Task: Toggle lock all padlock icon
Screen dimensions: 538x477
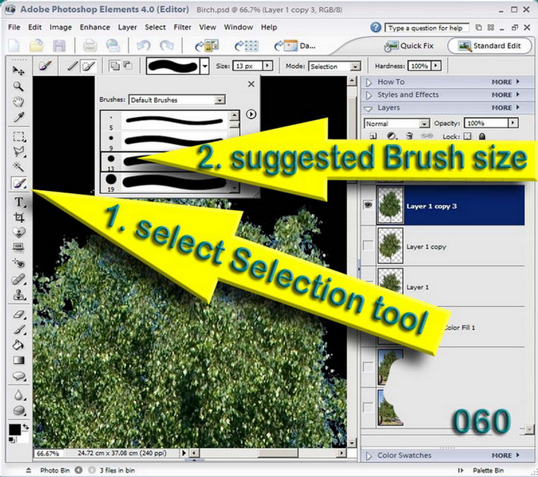Action: [482, 136]
